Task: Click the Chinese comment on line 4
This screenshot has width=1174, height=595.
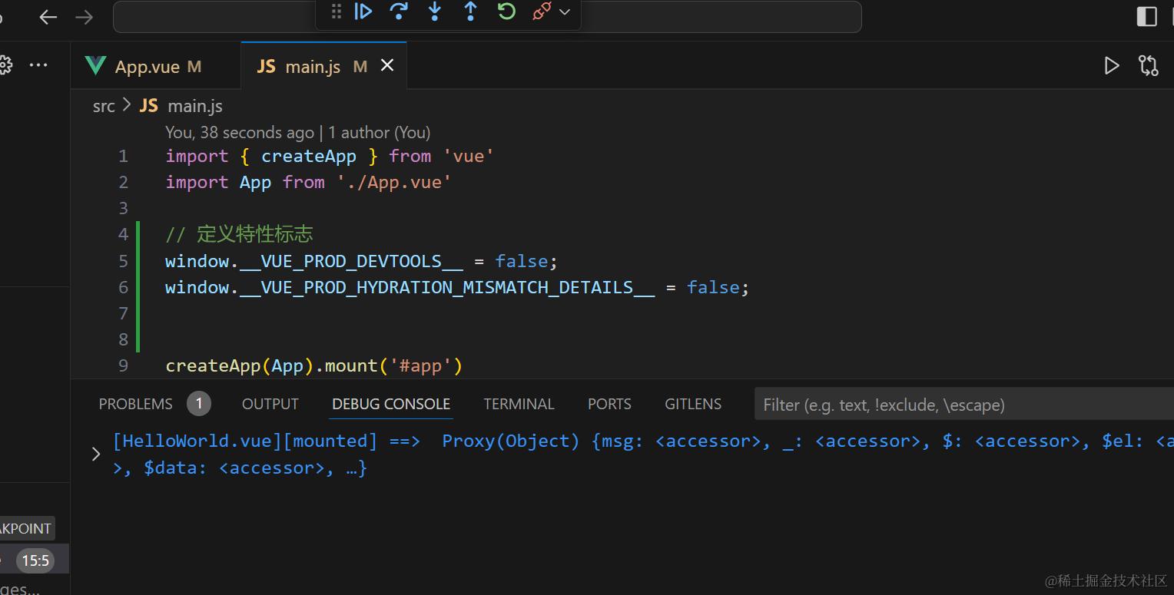Action: (x=239, y=234)
